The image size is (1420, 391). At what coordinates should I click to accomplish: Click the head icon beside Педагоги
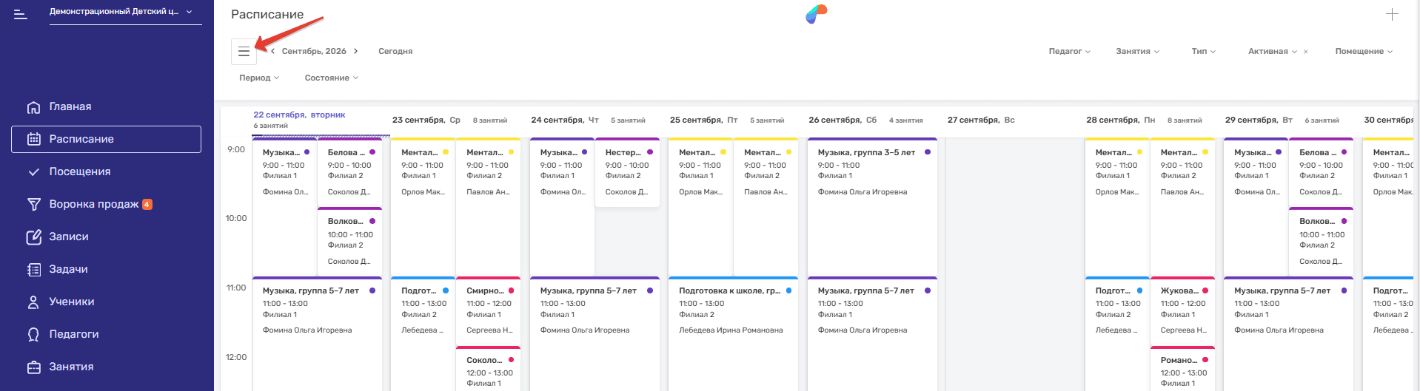click(33, 335)
